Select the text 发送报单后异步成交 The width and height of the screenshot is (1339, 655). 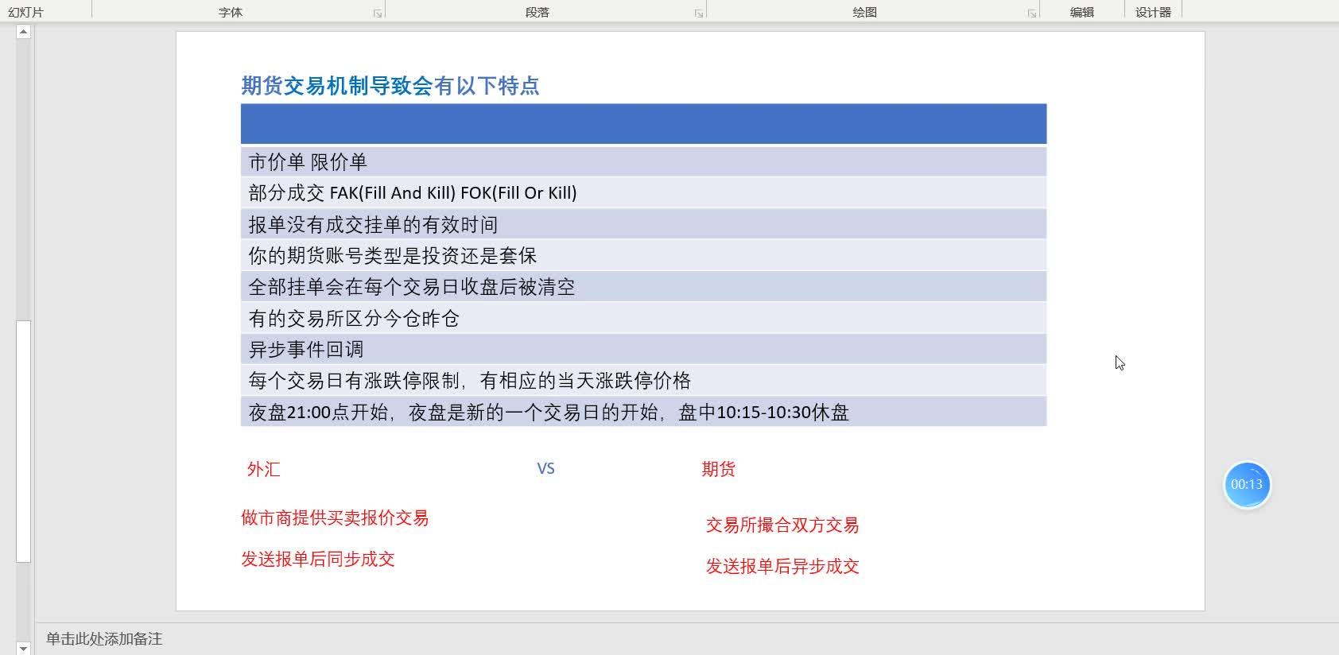point(782,567)
